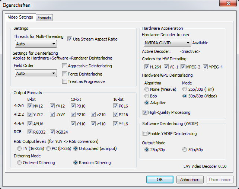This screenshot has height=189, width=239.
Task: Choose Ordered Dithering mode
Action: pos(19,163)
